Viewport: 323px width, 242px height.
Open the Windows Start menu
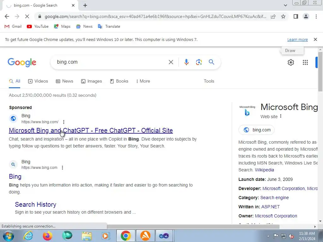pyautogui.click(x=9, y=236)
